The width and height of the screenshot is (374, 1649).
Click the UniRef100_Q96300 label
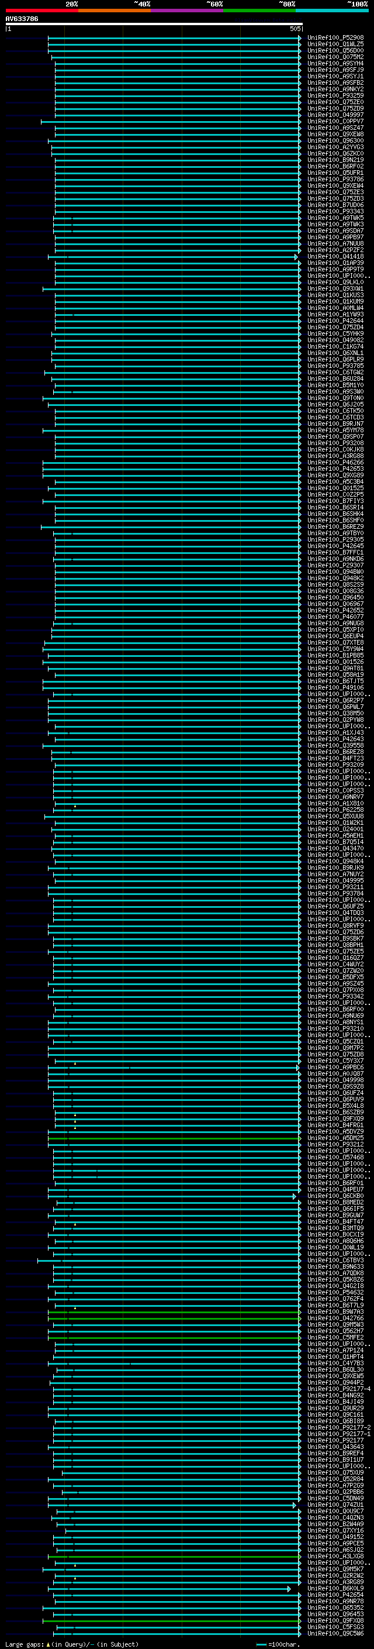click(x=335, y=141)
